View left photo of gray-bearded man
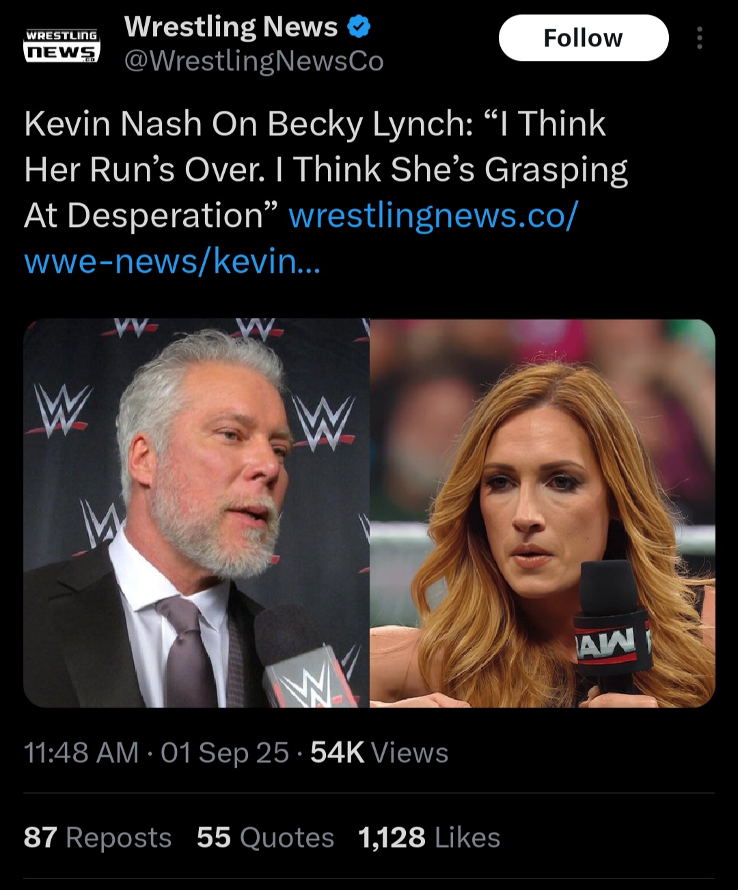 196,513
